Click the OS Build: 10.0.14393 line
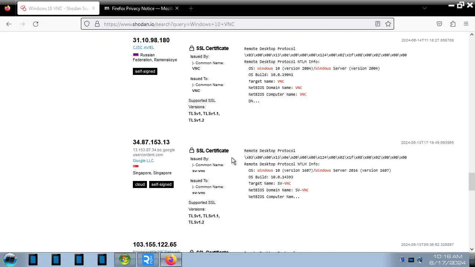Screen dimensions: 475x267 (271, 177)
